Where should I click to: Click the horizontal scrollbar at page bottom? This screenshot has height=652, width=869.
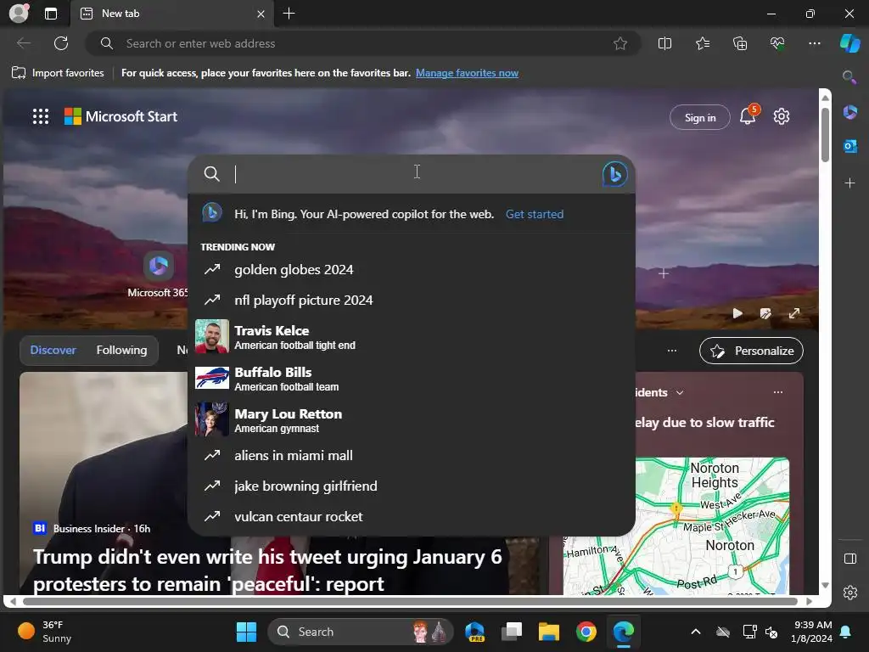pyautogui.click(x=410, y=601)
